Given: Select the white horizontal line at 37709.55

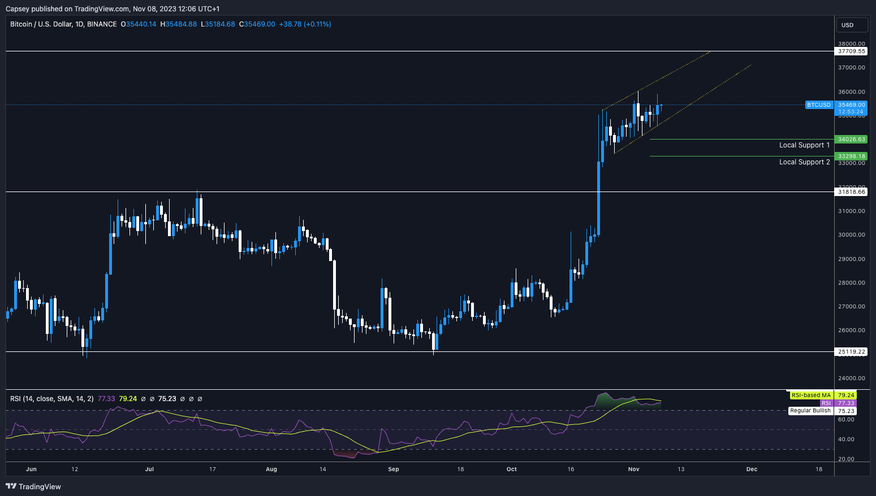Looking at the screenshot, I should click(420, 51).
